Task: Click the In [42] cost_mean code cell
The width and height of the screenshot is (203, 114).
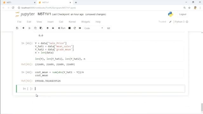Action: pos(109,74)
